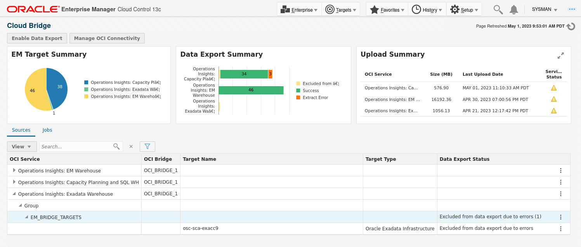This screenshot has height=247, width=581.
Task: Click the Data Export Status column header
Action: coord(504,159)
